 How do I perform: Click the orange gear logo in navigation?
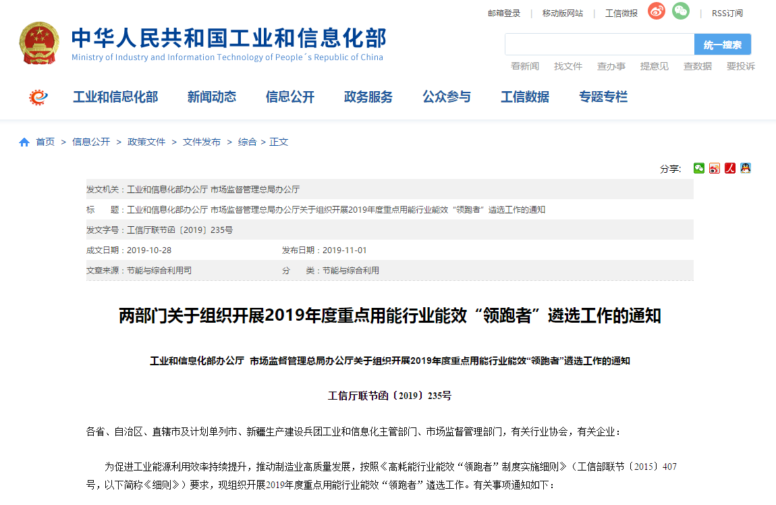tap(38, 97)
